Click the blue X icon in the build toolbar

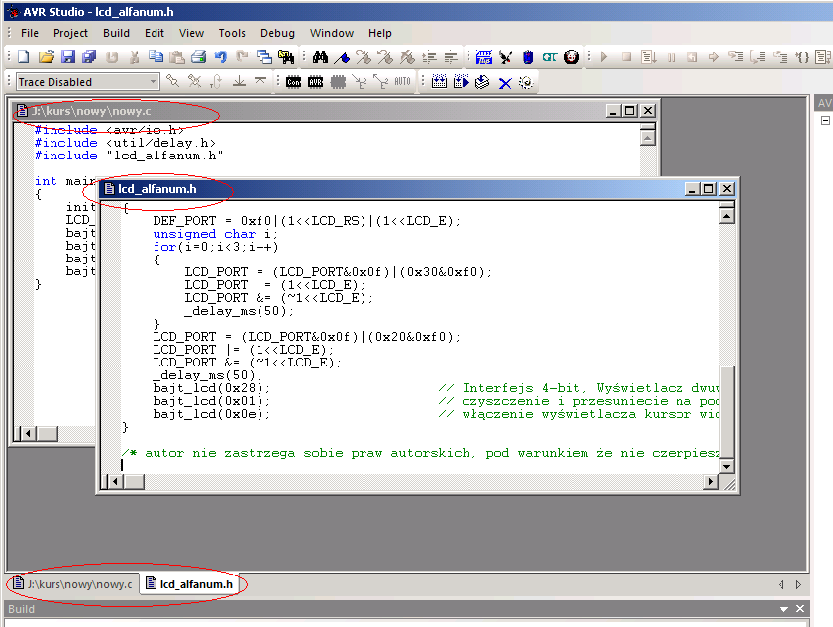pyautogui.click(x=505, y=82)
